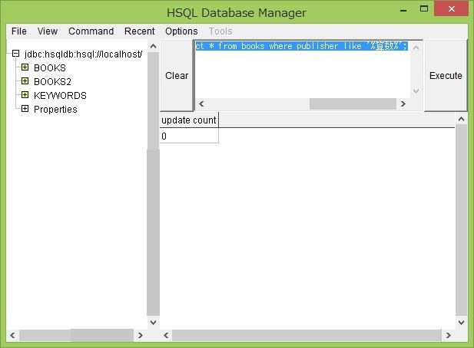Click the results panel scroll left arrow
This screenshot has width=474, height=348.
[x=166, y=335]
